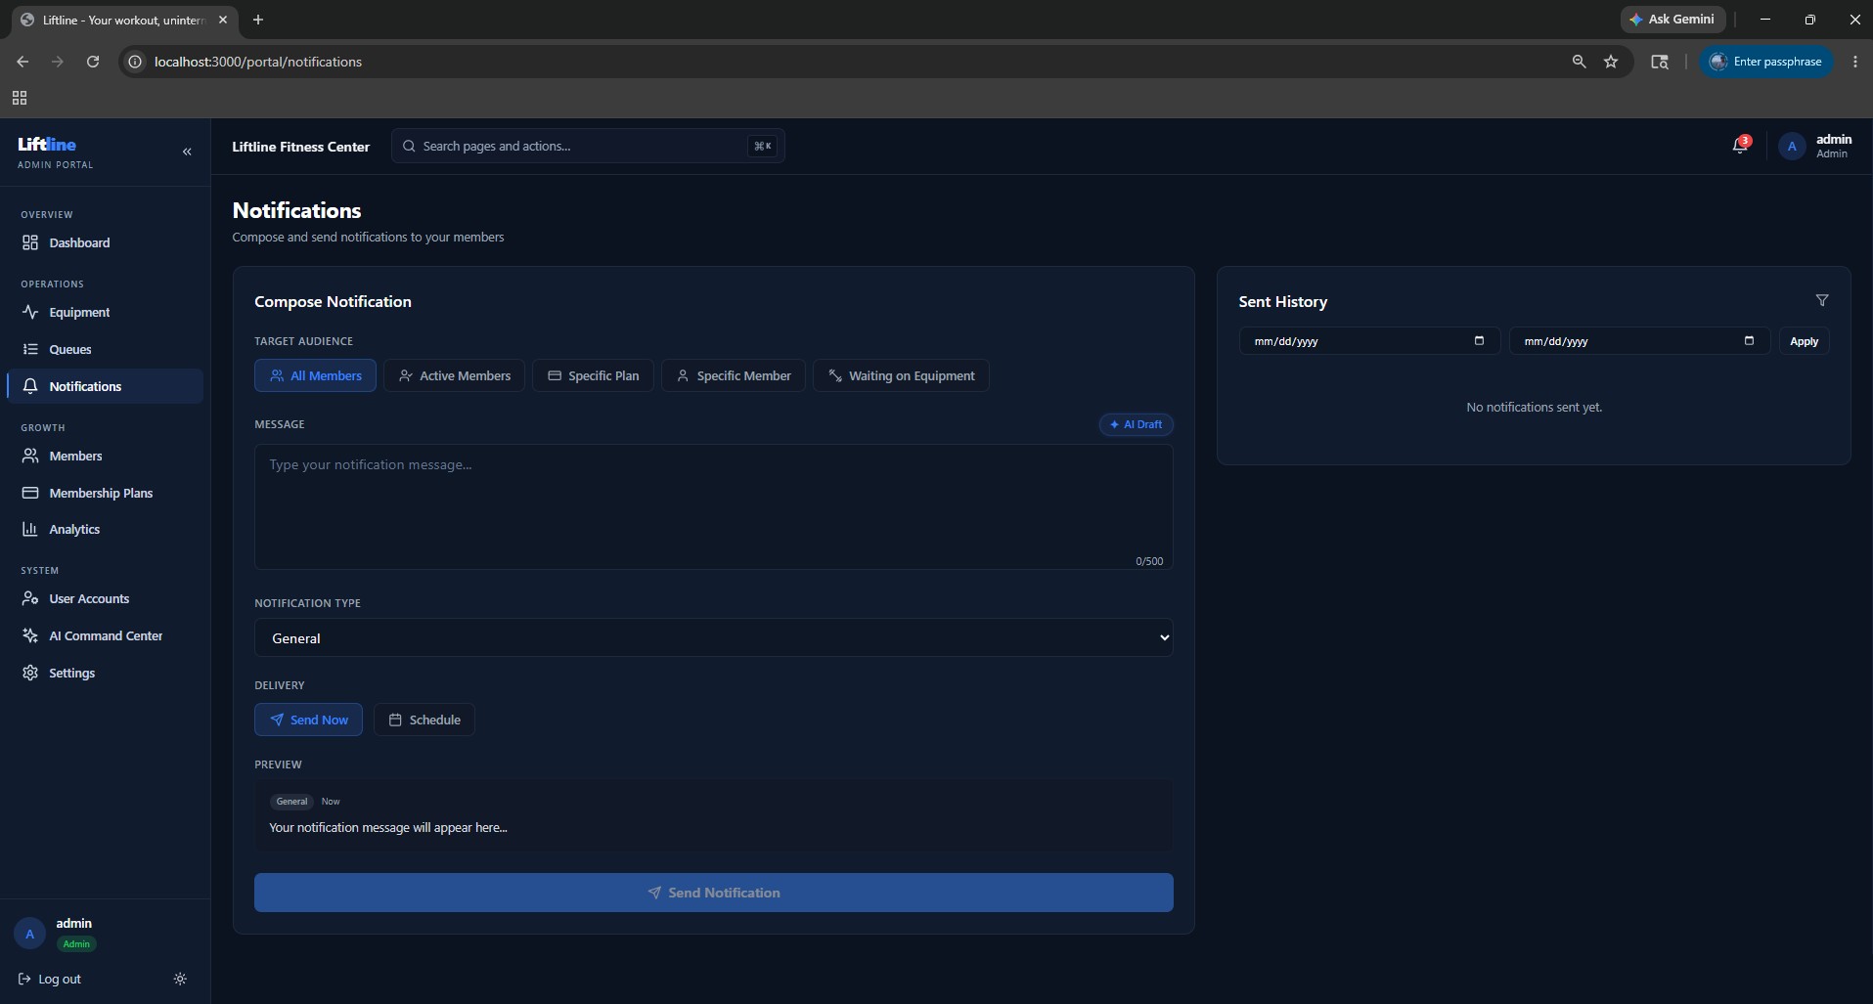Expand the Notification Type dropdown
Image resolution: width=1873 pixels, height=1004 pixels.
click(x=714, y=637)
